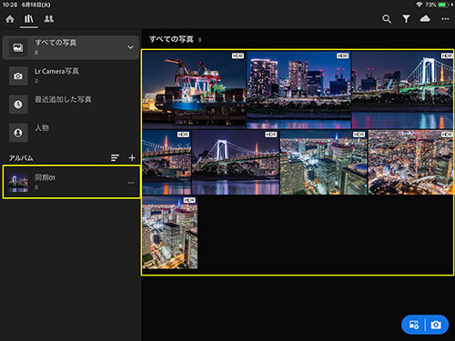
Task: Click the アルバム section label
Action: tap(21, 158)
